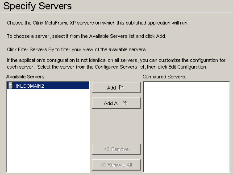The image size is (233, 175).
Task: Select INLDOMAIN2 in Available Servers
Action: pos(48,86)
